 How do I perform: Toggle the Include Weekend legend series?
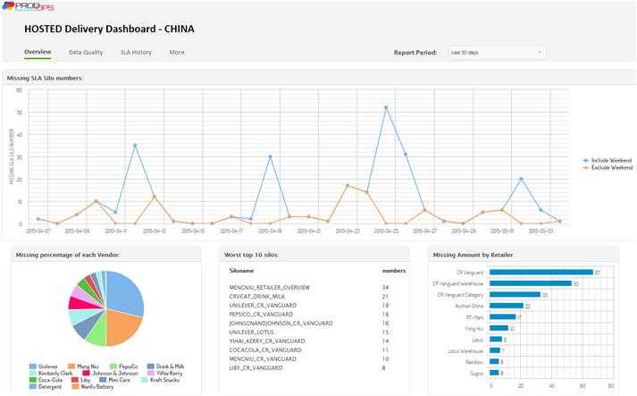pos(608,161)
